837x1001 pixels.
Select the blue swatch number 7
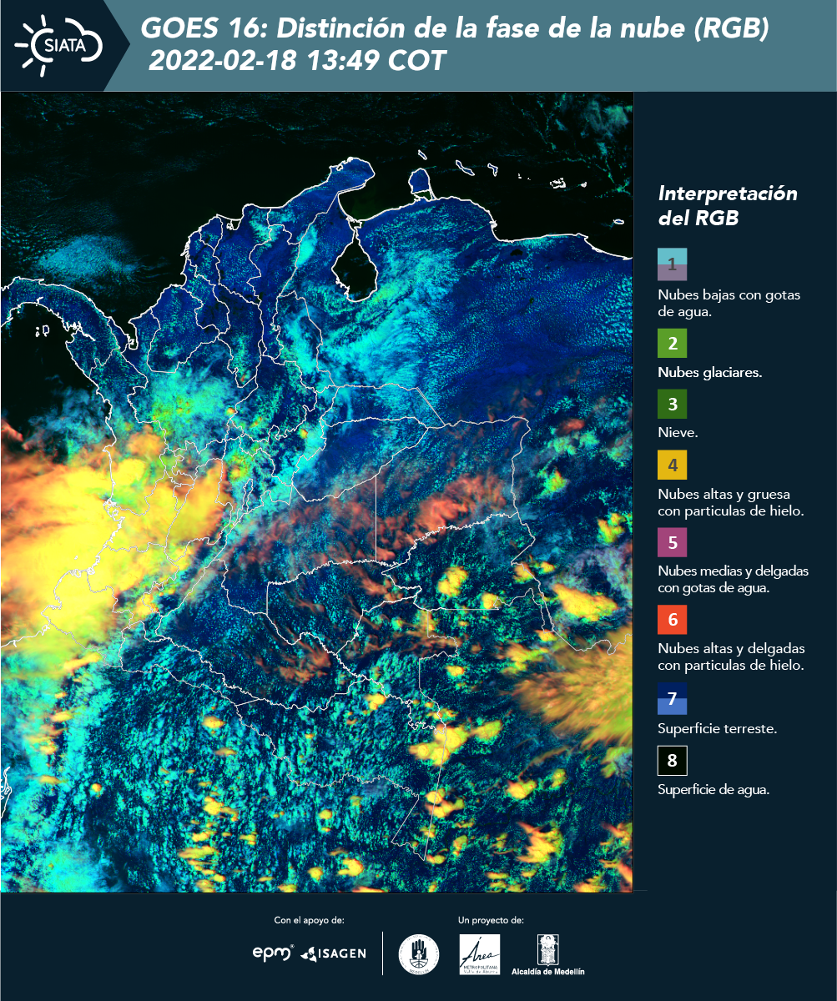(x=672, y=698)
